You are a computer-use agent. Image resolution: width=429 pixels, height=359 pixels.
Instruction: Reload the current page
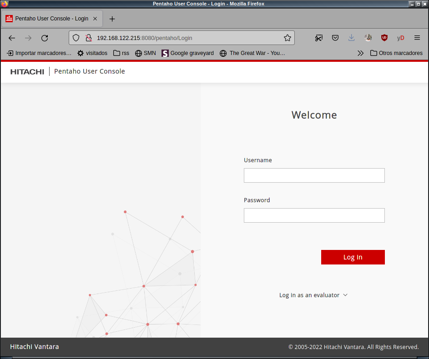pos(45,38)
